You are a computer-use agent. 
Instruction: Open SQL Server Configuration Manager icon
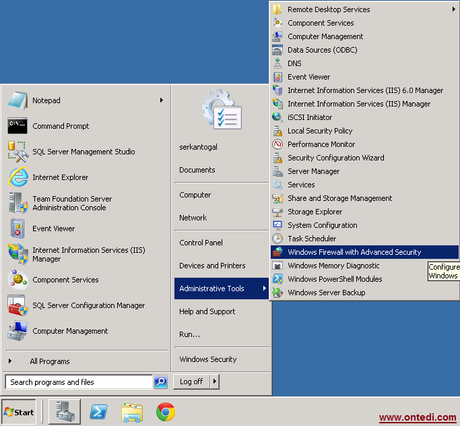click(18, 305)
